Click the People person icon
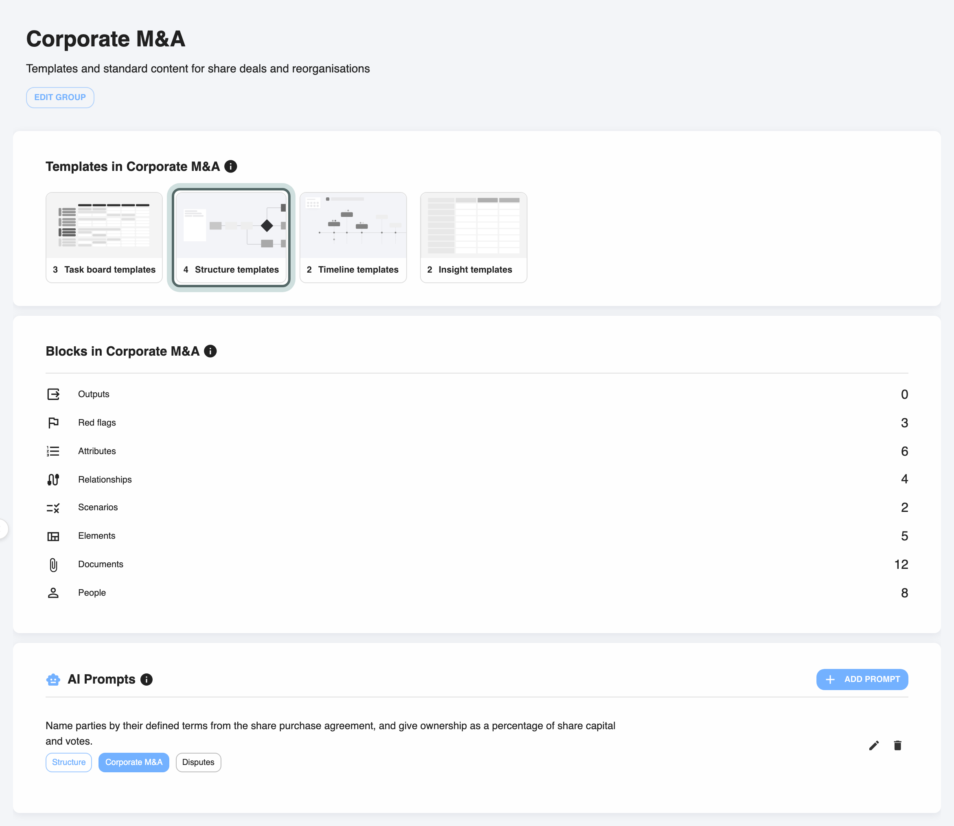This screenshot has height=826, width=954. click(53, 593)
